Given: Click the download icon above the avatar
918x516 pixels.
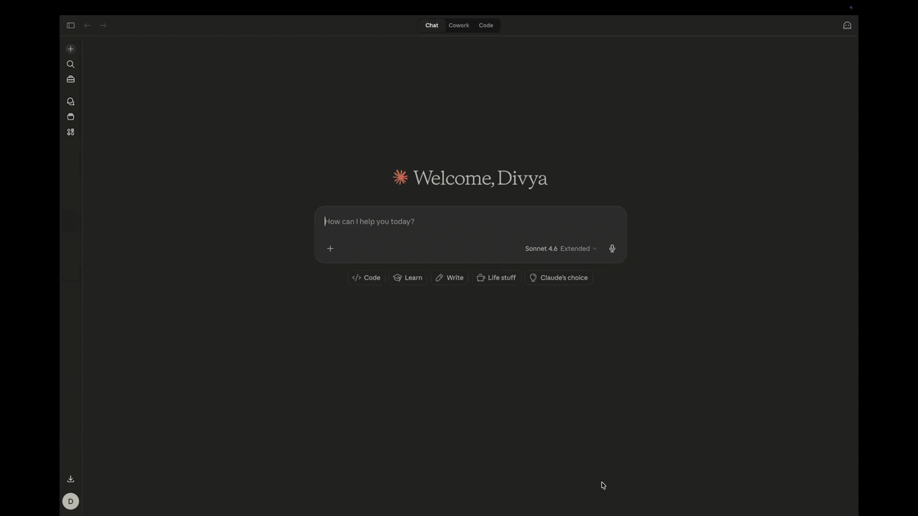Looking at the screenshot, I should pyautogui.click(x=70, y=479).
